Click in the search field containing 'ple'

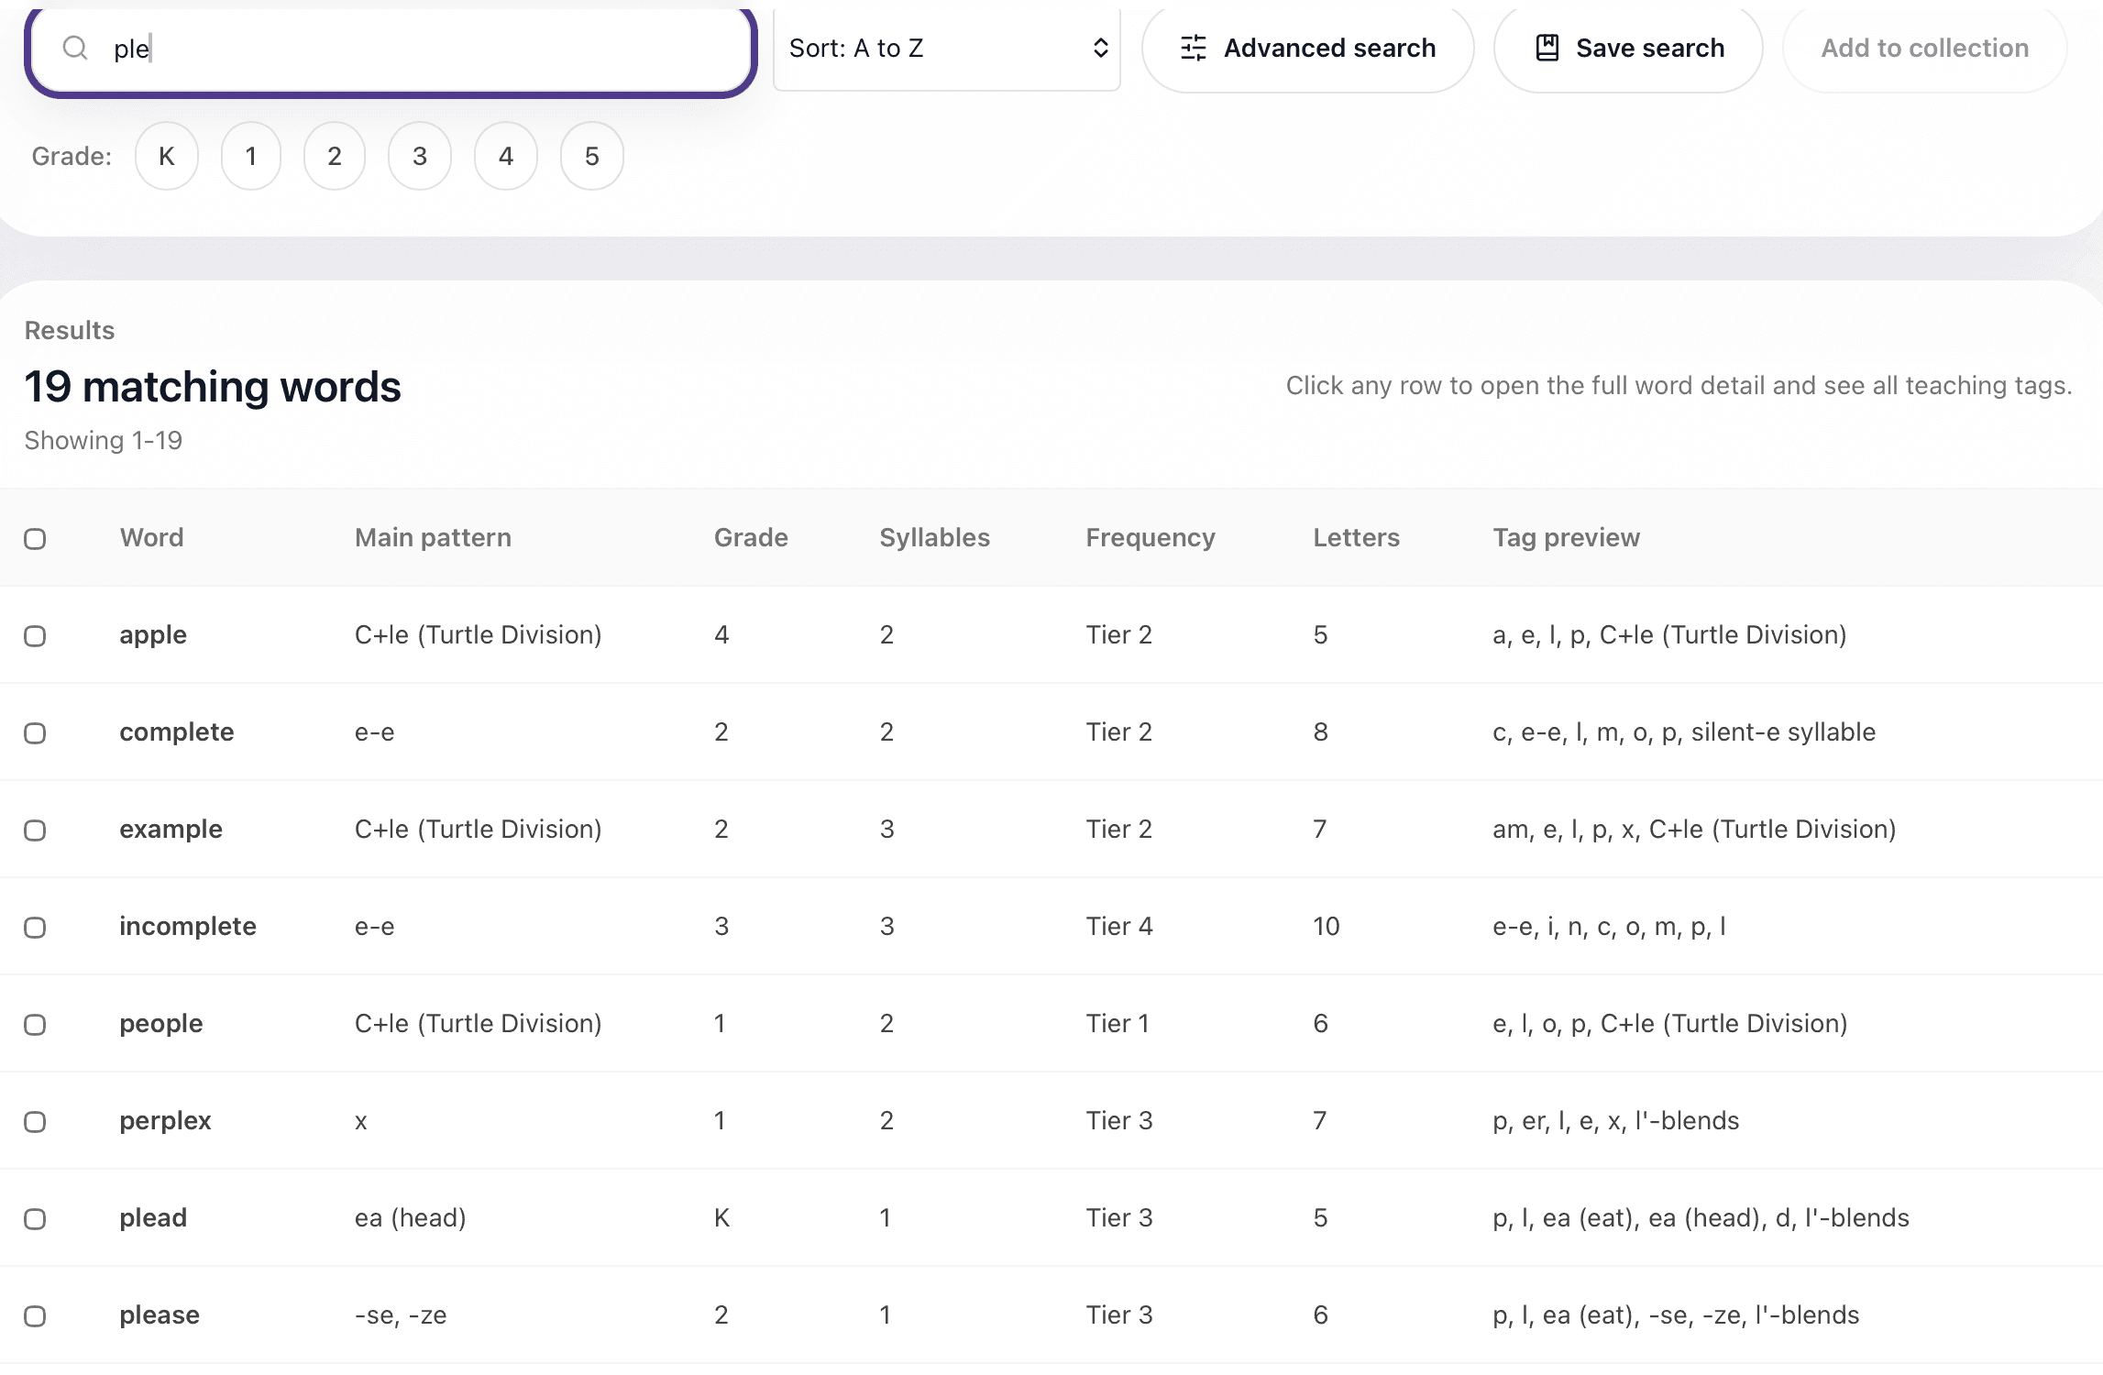[x=391, y=49]
